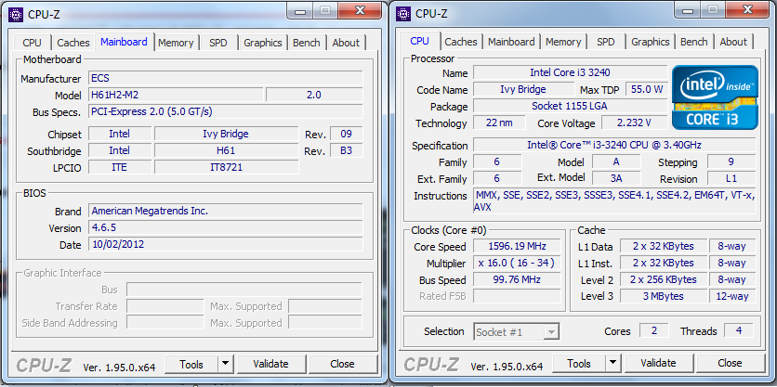The image size is (777, 387).
Task: Open the Socket #1 selection dropdown
Action: coord(517,332)
